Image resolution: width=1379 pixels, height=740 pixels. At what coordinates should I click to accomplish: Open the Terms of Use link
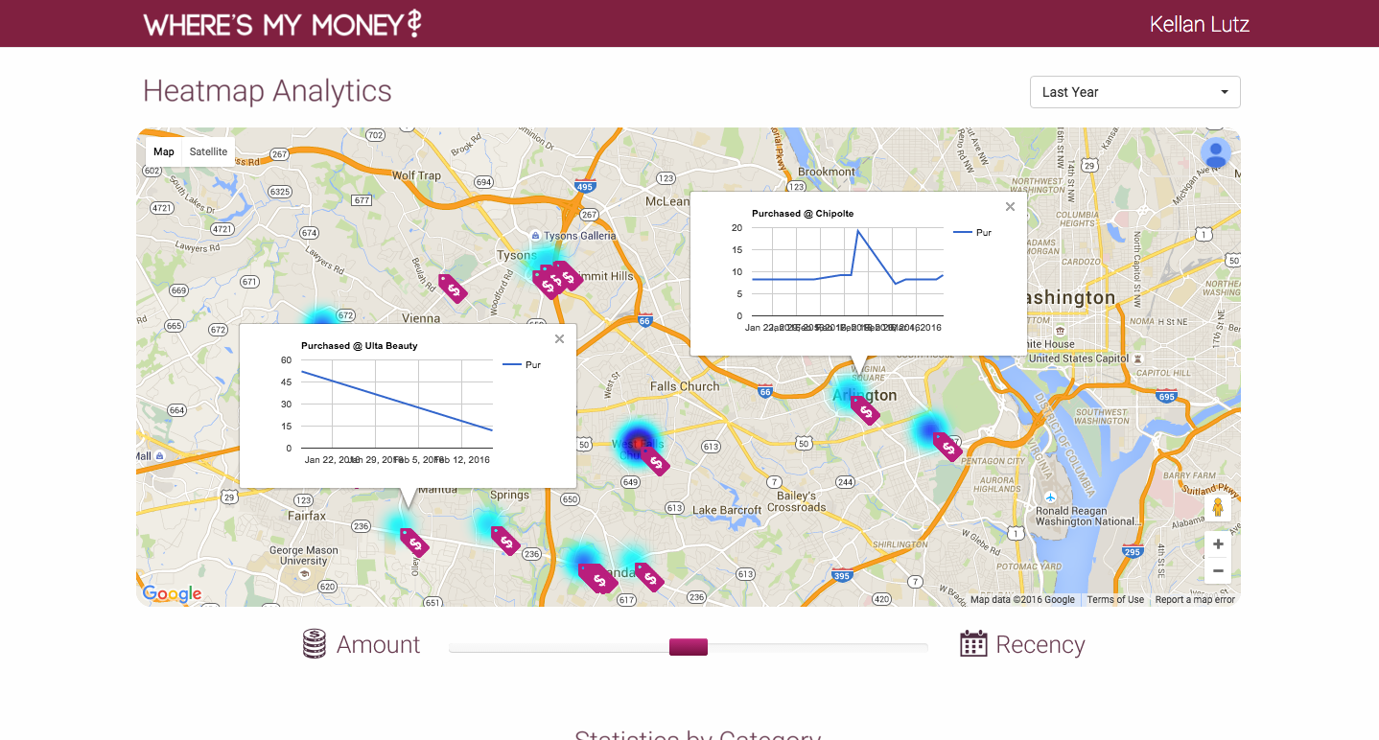(1115, 600)
